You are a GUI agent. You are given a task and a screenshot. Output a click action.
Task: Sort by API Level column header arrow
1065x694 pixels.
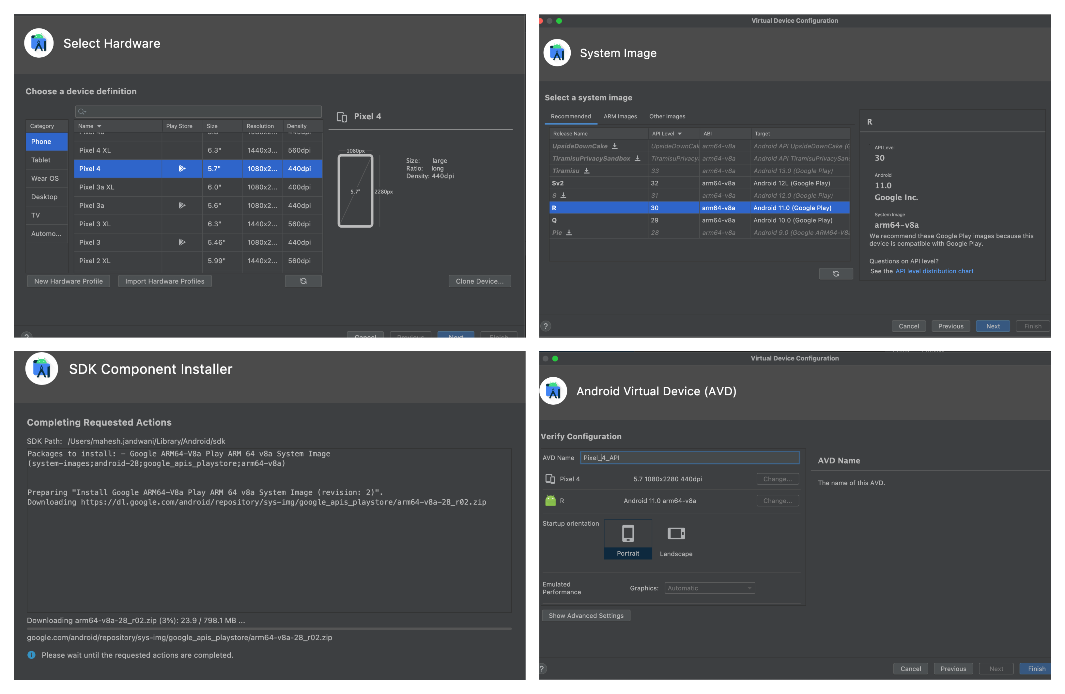point(680,134)
